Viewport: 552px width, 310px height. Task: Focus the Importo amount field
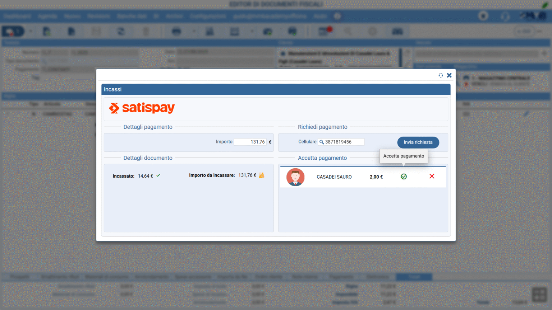click(x=250, y=142)
